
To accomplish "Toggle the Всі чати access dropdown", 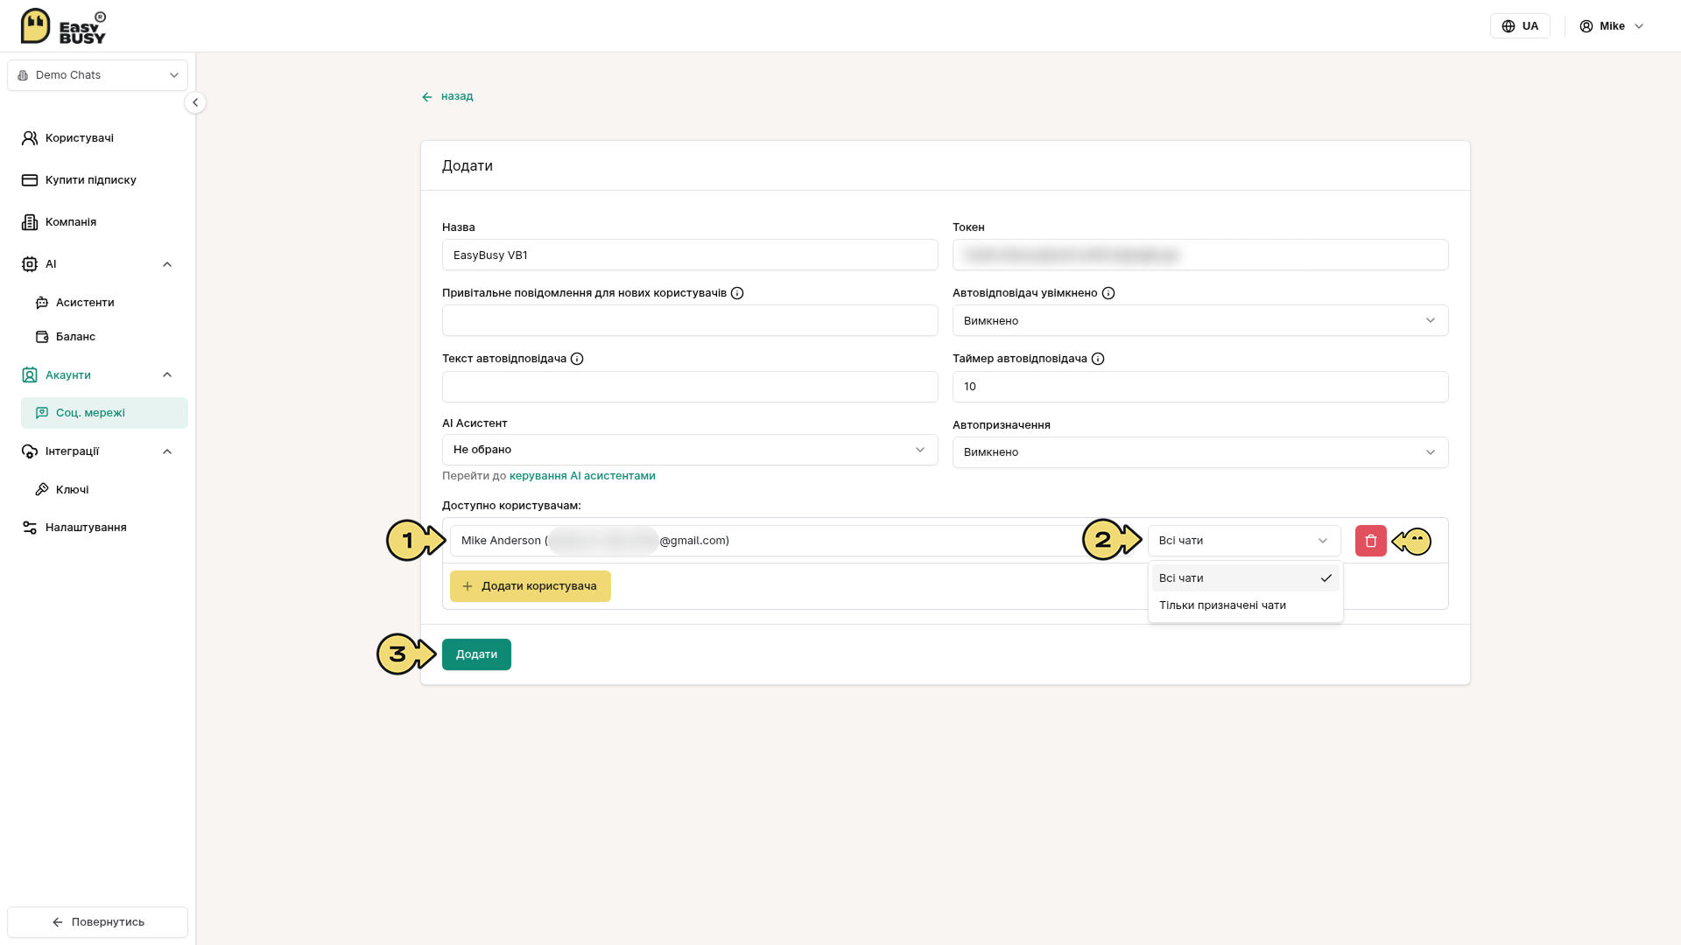I will [x=1244, y=541].
